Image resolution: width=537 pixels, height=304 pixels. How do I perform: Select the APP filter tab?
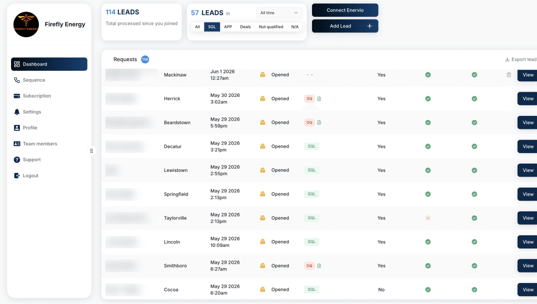[x=228, y=27]
